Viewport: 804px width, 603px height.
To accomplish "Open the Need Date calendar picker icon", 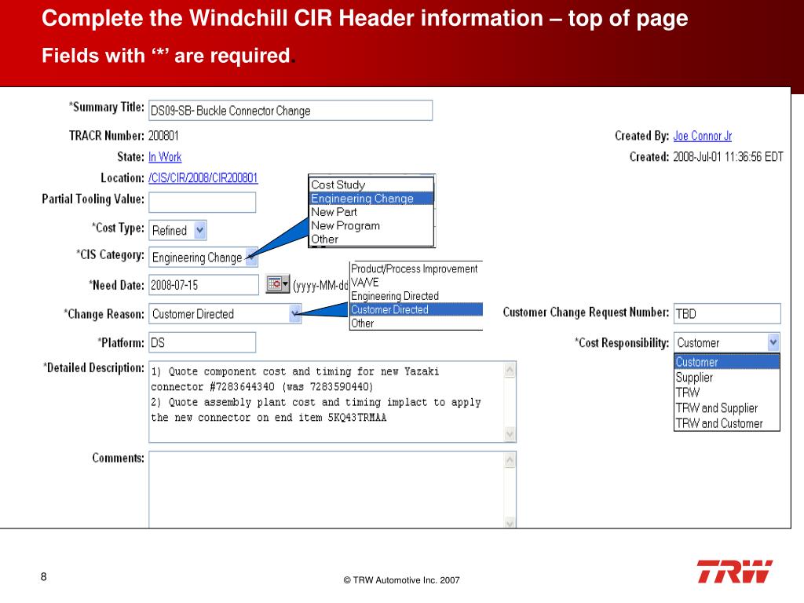I will click(x=277, y=283).
